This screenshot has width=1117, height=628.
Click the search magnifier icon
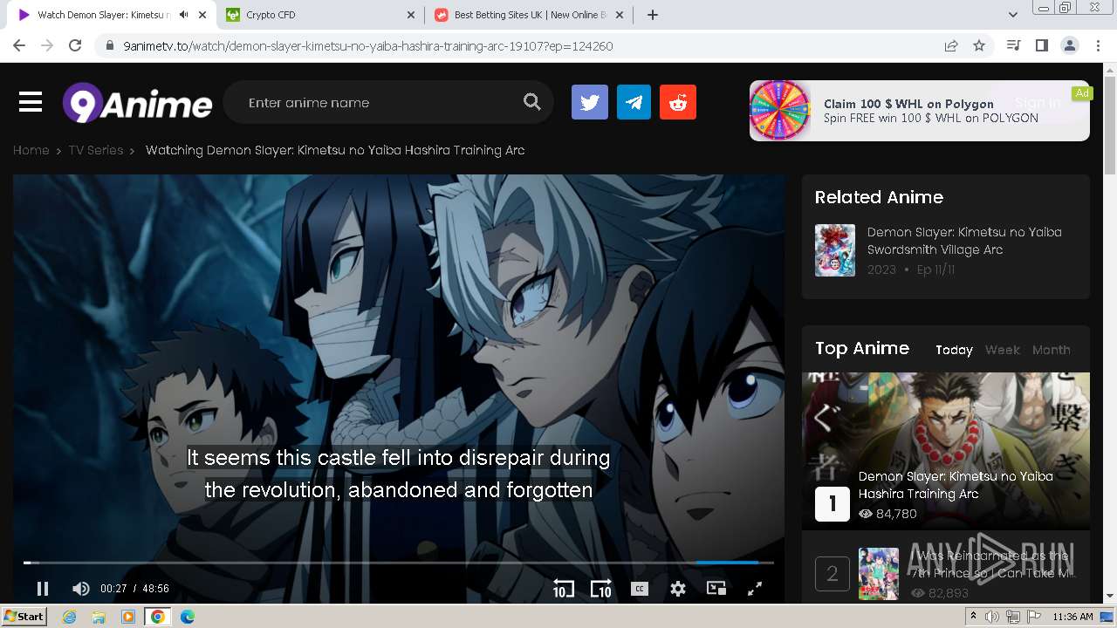coord(531,102)
